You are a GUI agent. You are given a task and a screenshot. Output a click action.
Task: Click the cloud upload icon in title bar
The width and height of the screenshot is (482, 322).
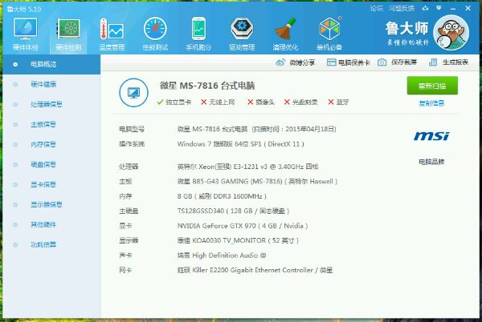click(x=425, y=8)
